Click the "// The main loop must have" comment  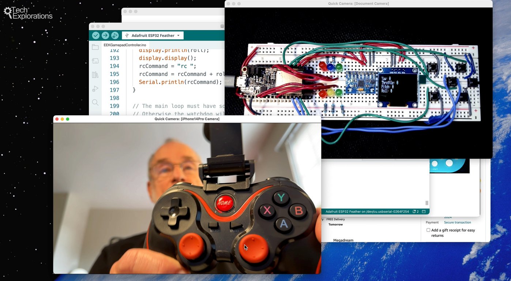coord(178,106)
